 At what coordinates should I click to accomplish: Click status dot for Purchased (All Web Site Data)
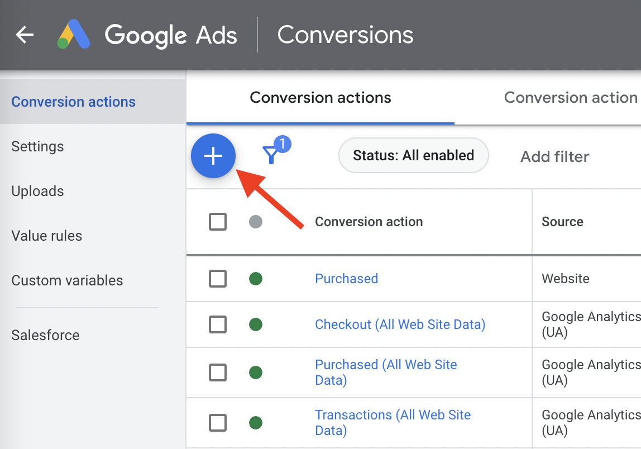pos(256,372)
